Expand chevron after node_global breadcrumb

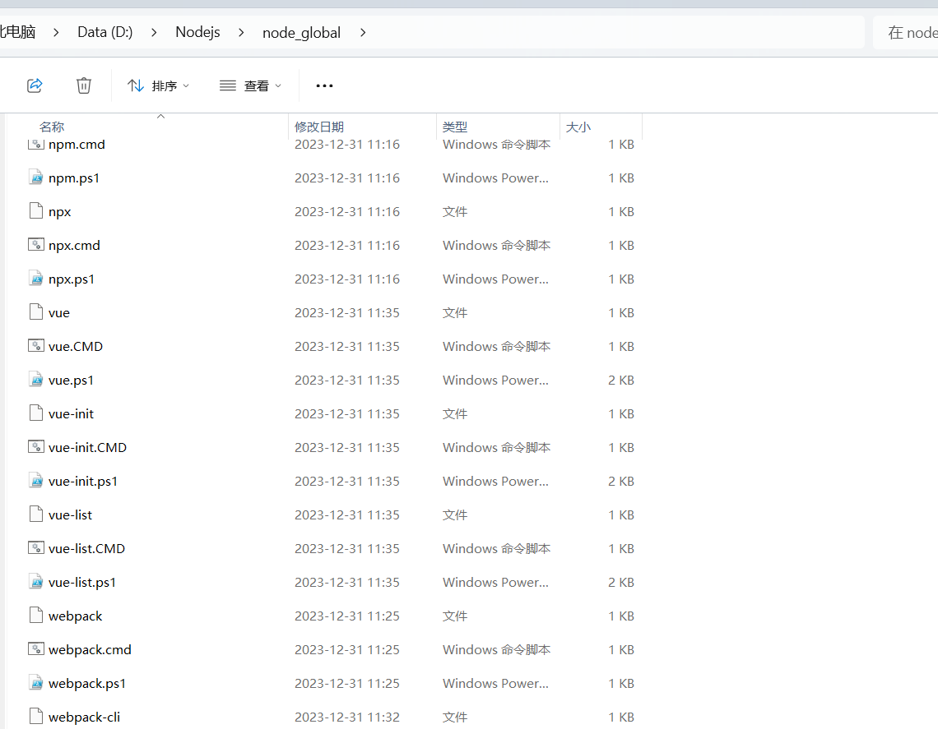coord(363,32)
